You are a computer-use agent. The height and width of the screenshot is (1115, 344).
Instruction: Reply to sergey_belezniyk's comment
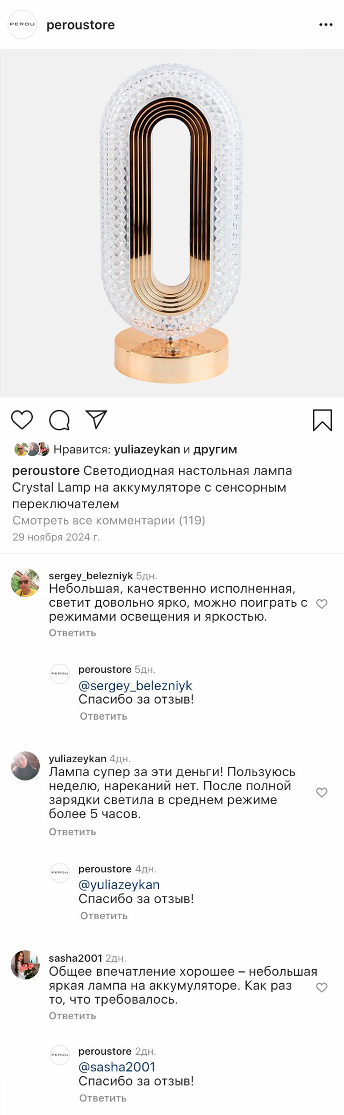(73, 633)
